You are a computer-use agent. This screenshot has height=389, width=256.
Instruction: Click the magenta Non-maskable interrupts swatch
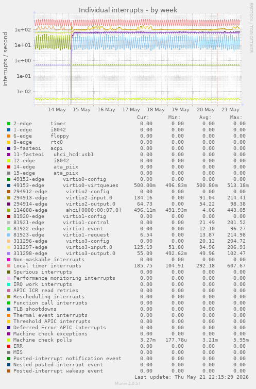(9, 260)
